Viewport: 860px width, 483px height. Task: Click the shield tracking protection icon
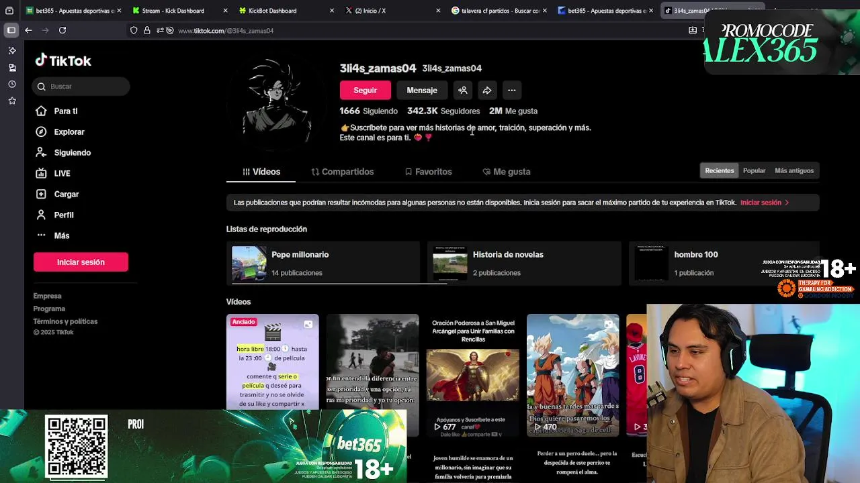[x=134, y=30]
